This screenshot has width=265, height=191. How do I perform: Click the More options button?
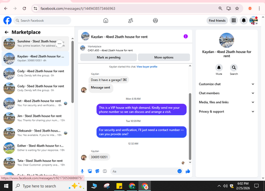(164, 57)
